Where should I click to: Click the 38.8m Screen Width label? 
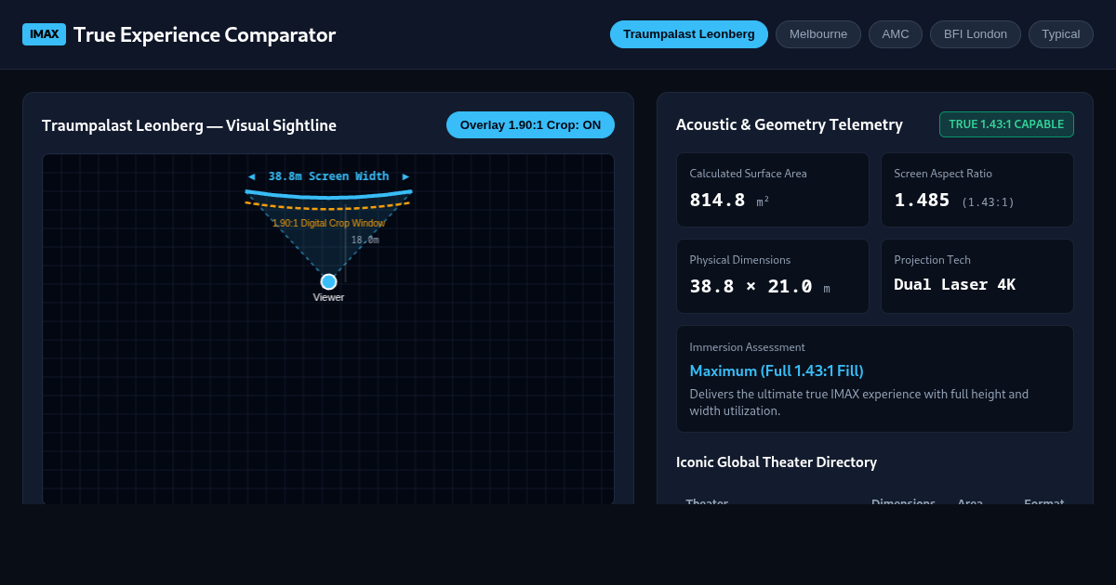click(328, 176)
